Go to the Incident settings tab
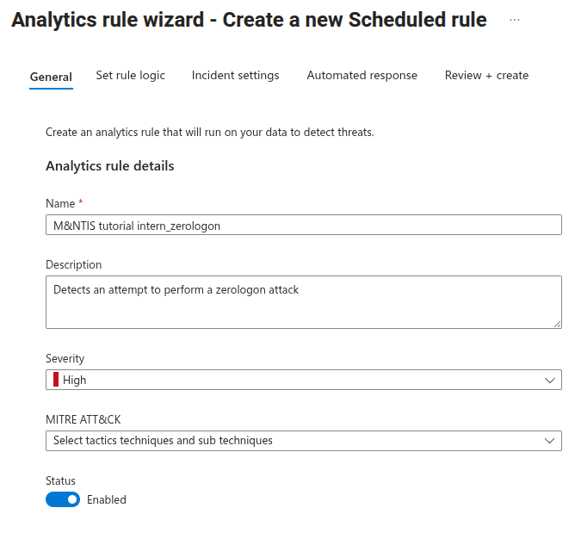 [x=235, y=75]
